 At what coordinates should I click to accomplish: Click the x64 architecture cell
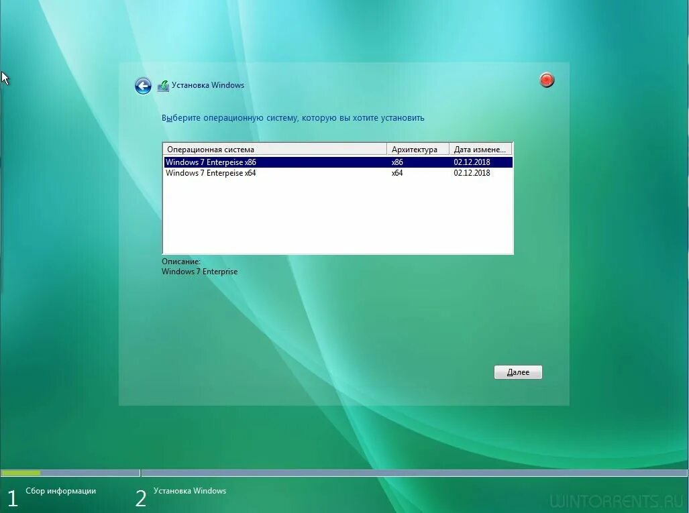397,173
